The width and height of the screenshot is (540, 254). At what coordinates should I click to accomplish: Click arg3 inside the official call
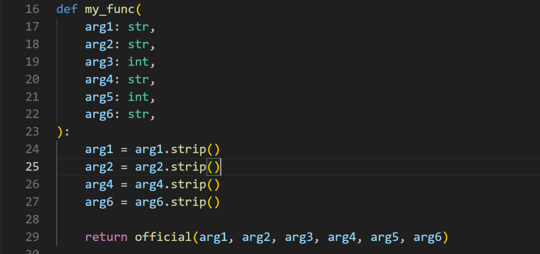click(299, 237)
